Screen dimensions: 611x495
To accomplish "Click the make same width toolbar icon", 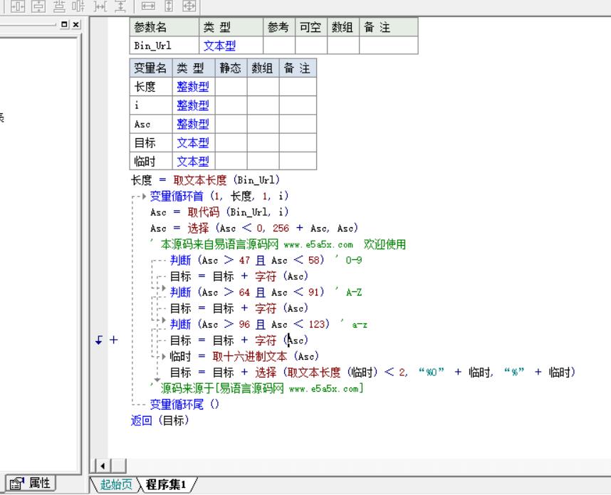I will [148, 6].
